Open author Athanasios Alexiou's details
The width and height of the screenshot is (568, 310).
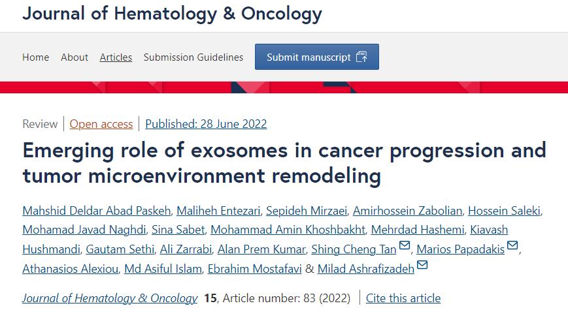pyautogui.click(x=69, y=268)
